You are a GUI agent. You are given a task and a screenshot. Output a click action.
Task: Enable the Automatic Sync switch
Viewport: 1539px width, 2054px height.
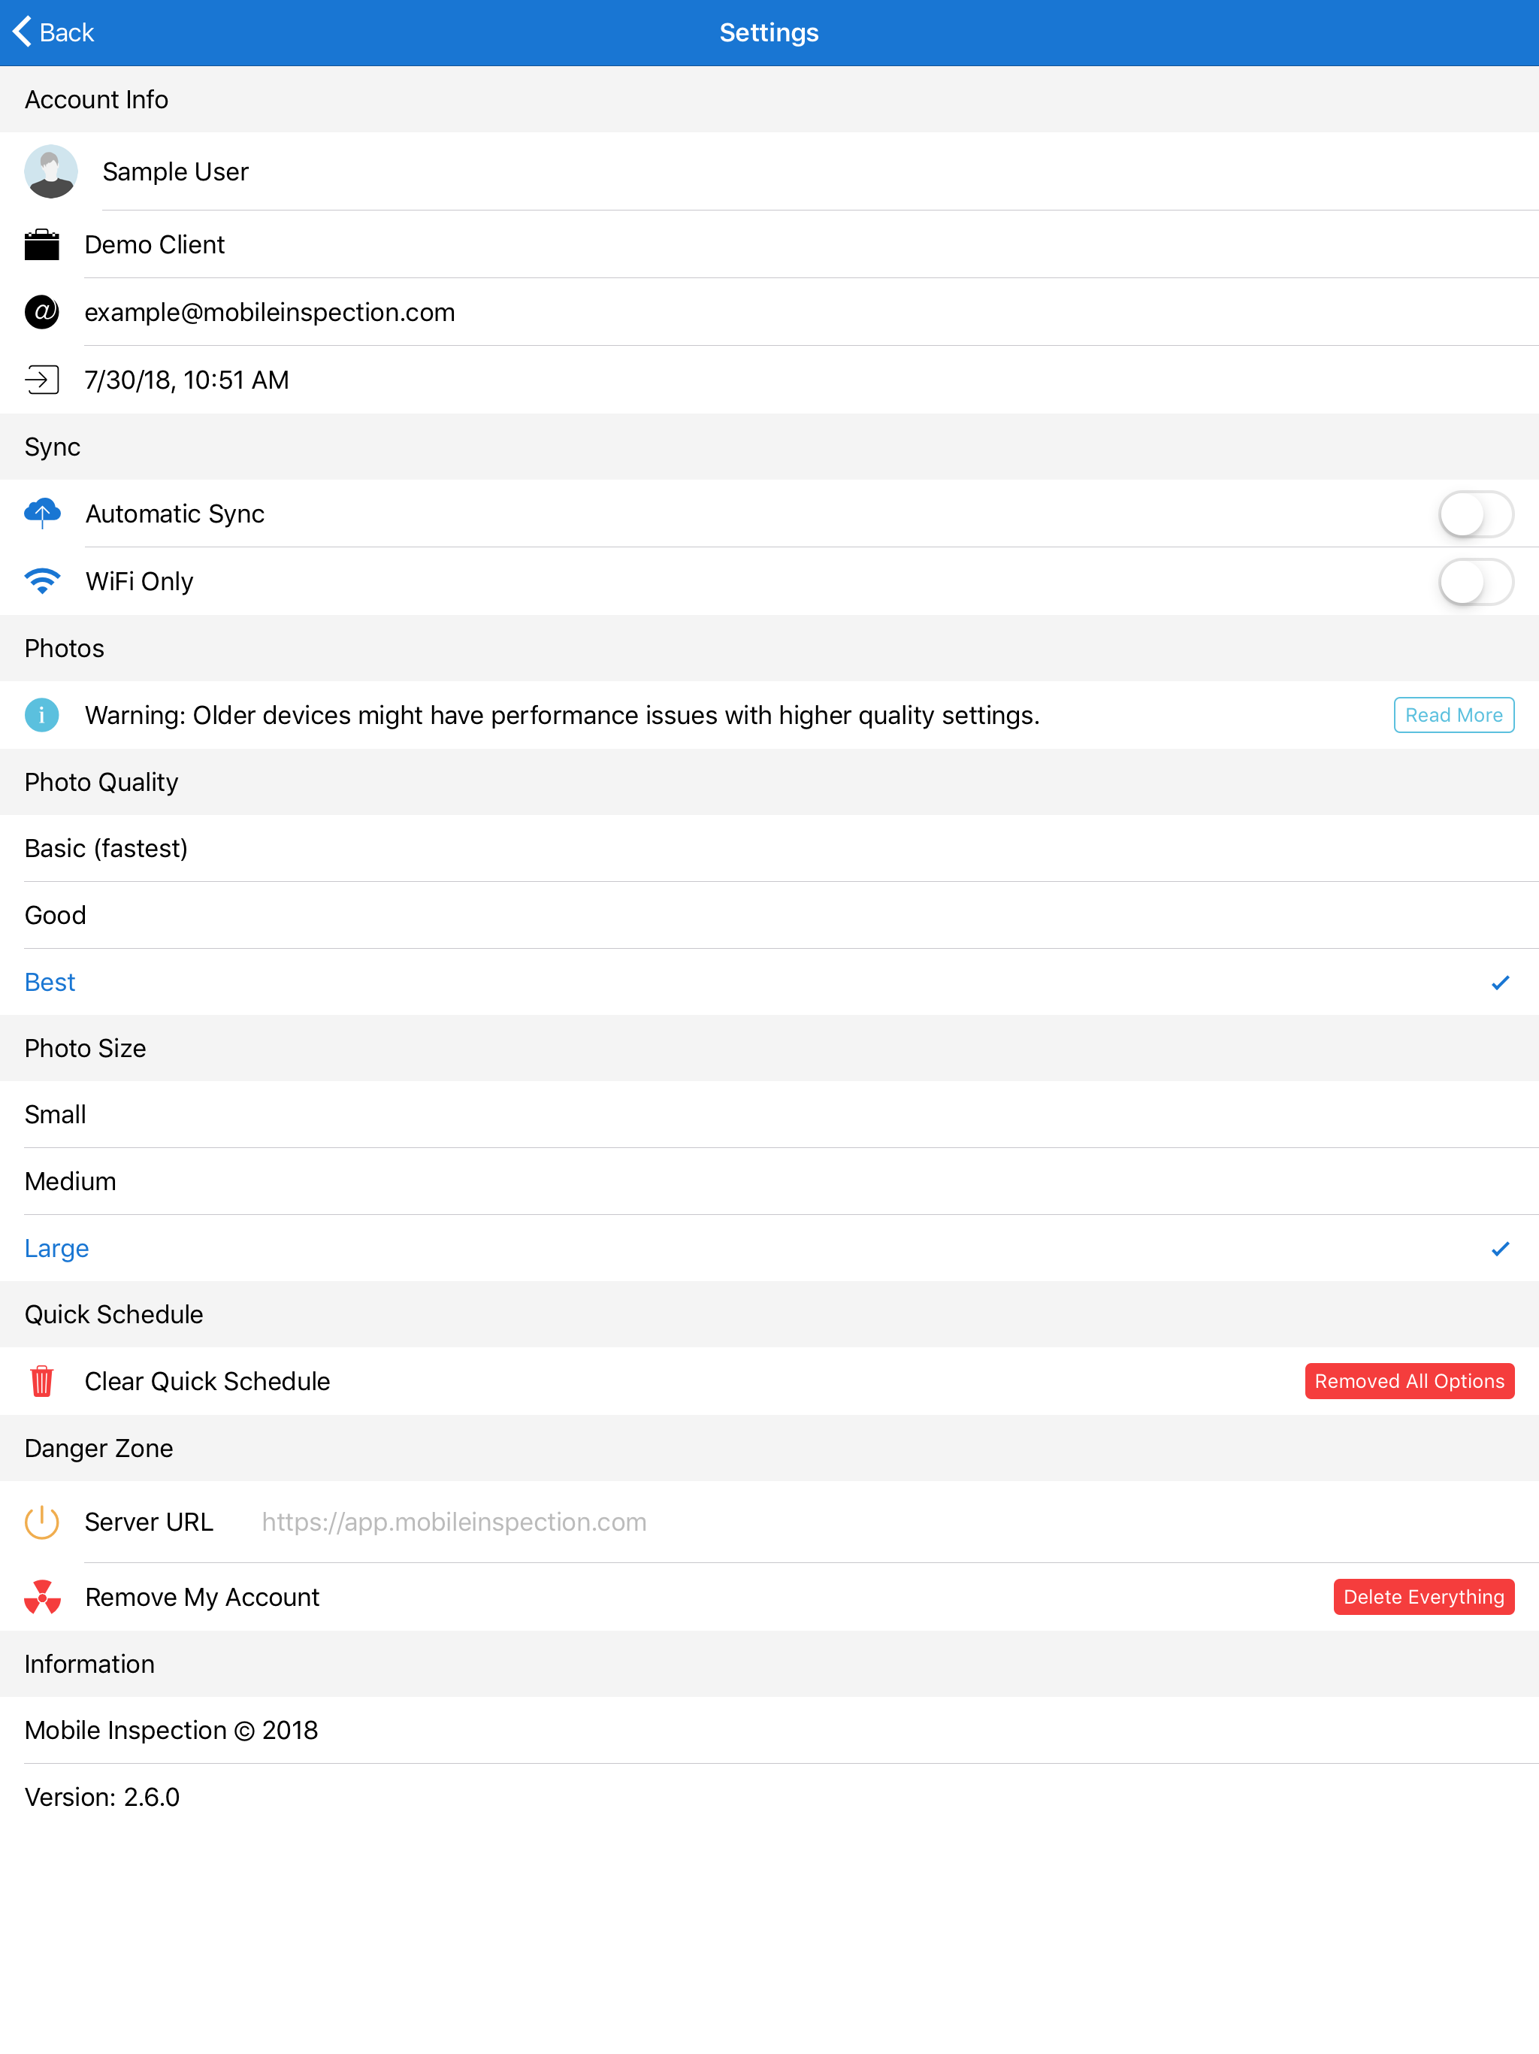coord(1475,513)
